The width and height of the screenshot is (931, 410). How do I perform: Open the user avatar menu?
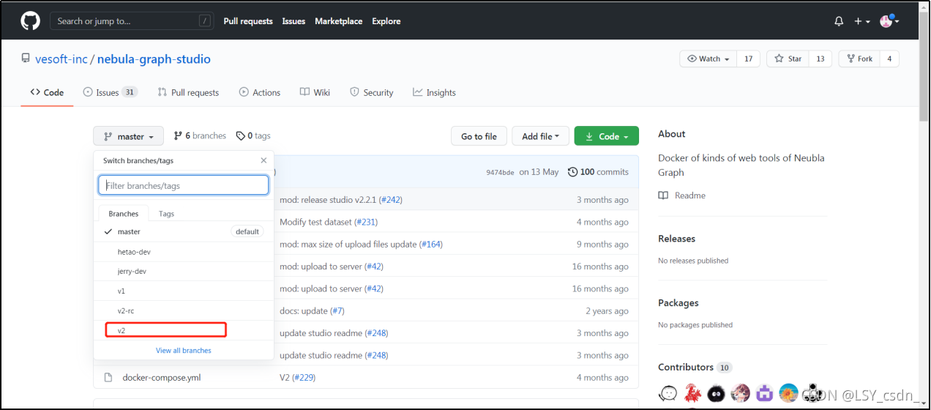[889, 21]
